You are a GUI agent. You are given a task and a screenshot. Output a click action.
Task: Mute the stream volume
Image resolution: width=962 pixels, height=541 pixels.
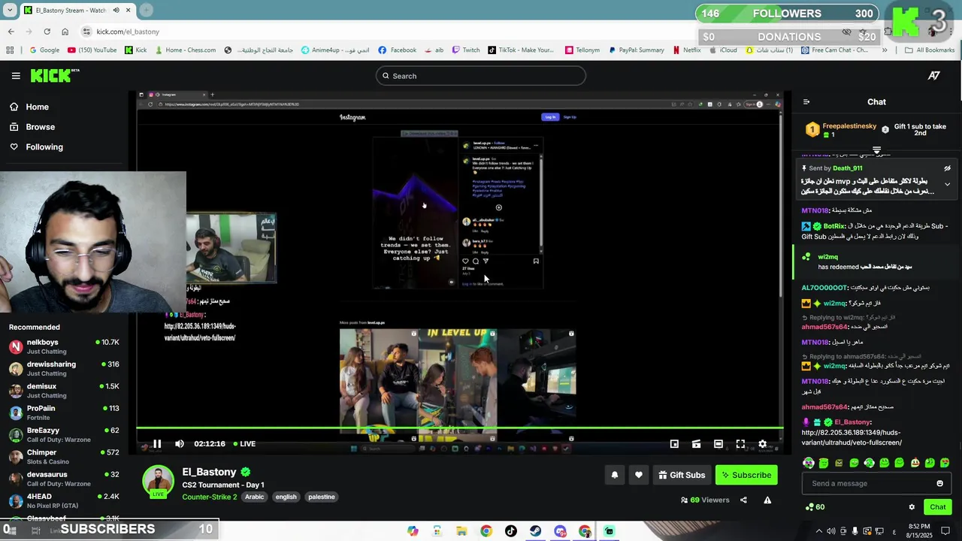[180, 444]
